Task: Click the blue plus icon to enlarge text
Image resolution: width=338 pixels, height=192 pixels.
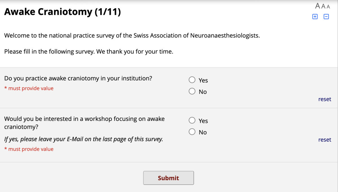Action: coord(315,17)
